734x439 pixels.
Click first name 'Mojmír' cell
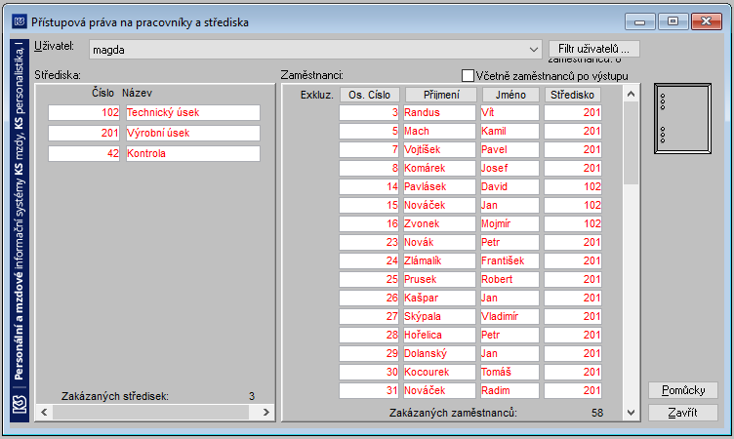[x=510, y=223]
